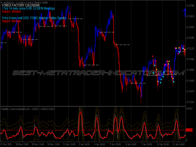Viewport: 196px width, 147px height.
Task: Click the red 0.0009 level tag
Action: (189, 130)
